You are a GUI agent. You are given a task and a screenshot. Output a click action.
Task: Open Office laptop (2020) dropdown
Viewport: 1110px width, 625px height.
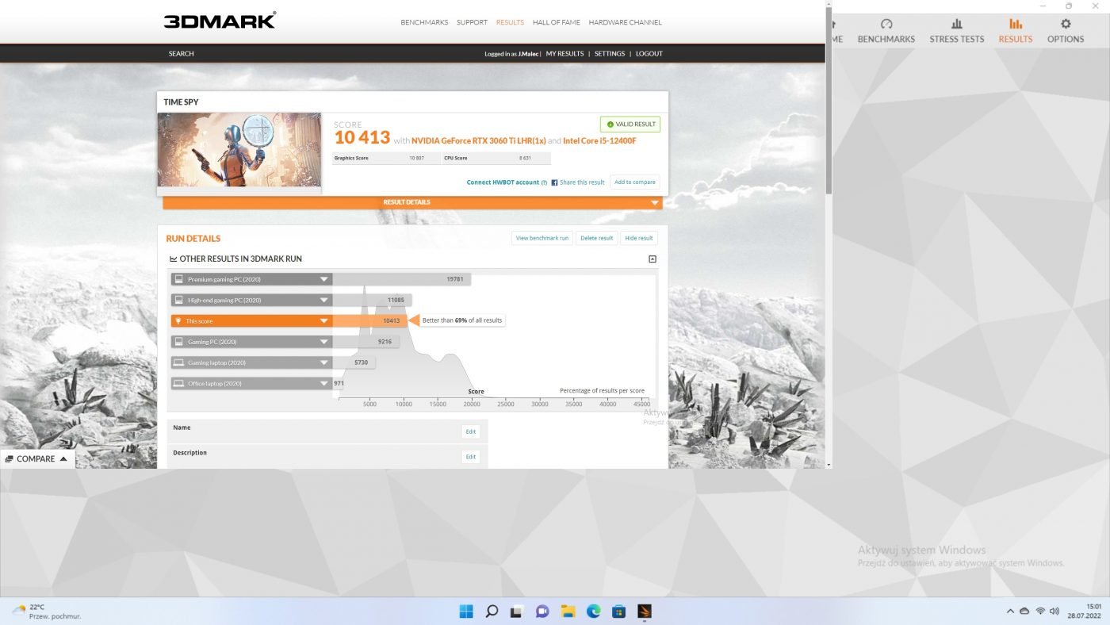251,383
